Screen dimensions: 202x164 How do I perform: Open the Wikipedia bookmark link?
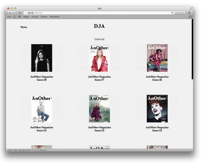(x=55, y=17)
